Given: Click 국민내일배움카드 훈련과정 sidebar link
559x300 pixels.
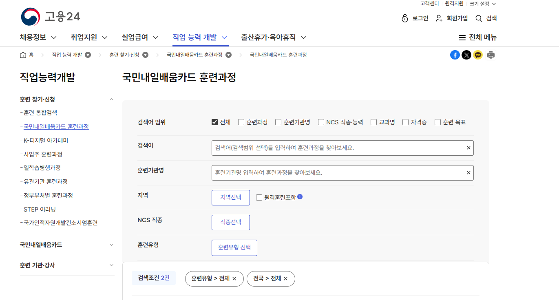Looking at the screenshot, I should (x=56, y=127).
